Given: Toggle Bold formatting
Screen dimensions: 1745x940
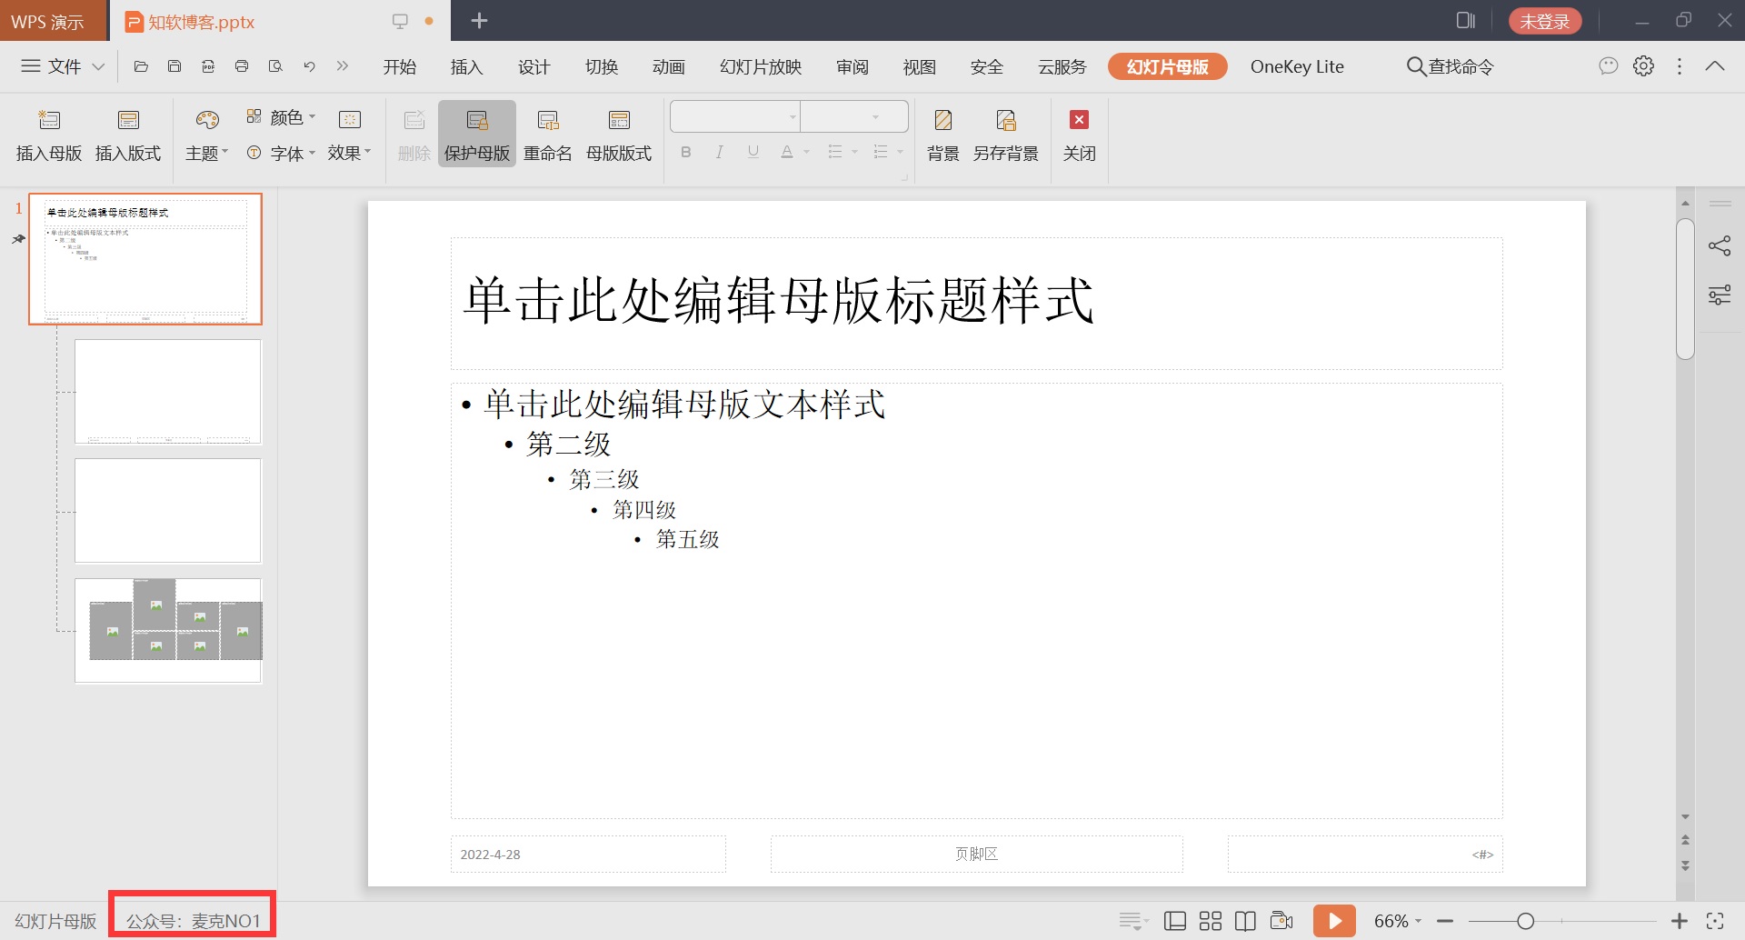Looking at the screenshot, I should pos(686,152).
